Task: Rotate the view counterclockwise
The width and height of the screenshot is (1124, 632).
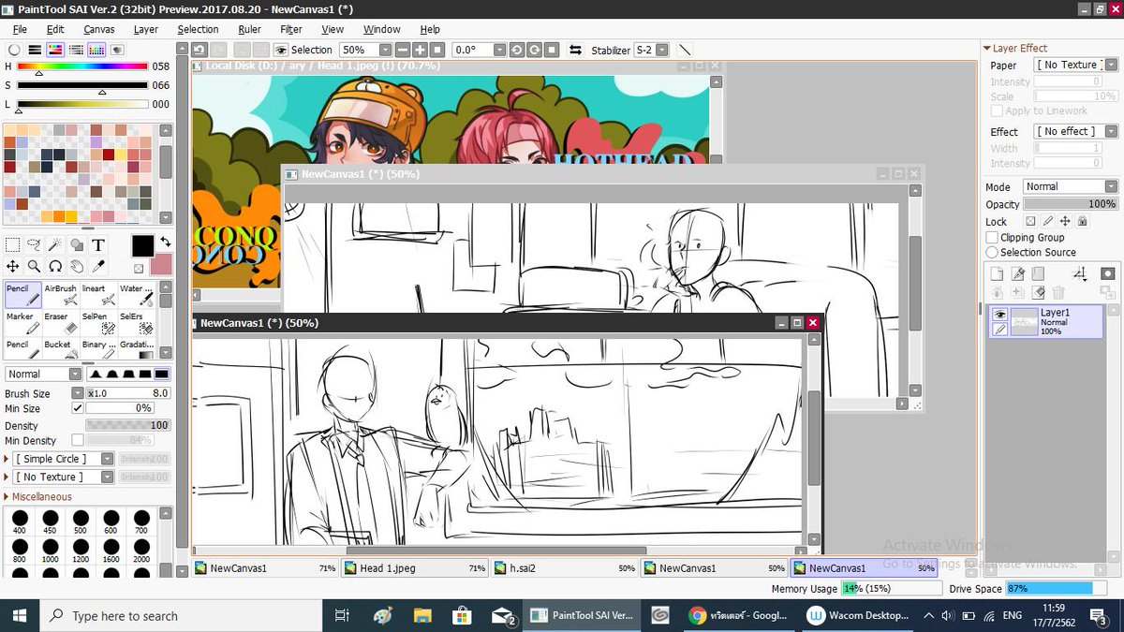Action: tap(517, 50)
